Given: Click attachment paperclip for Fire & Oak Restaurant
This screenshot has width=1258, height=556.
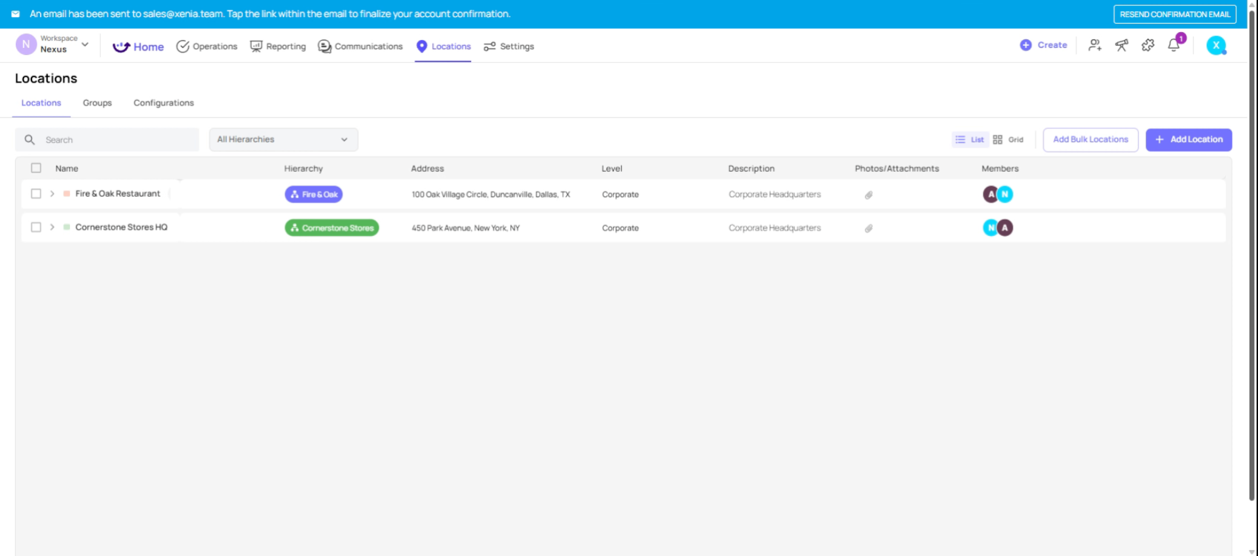Looking at the screenshot, I should (869, 195).
